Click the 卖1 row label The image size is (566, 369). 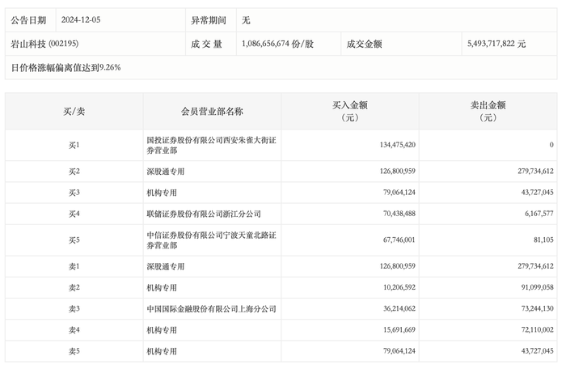click(74, 266)
